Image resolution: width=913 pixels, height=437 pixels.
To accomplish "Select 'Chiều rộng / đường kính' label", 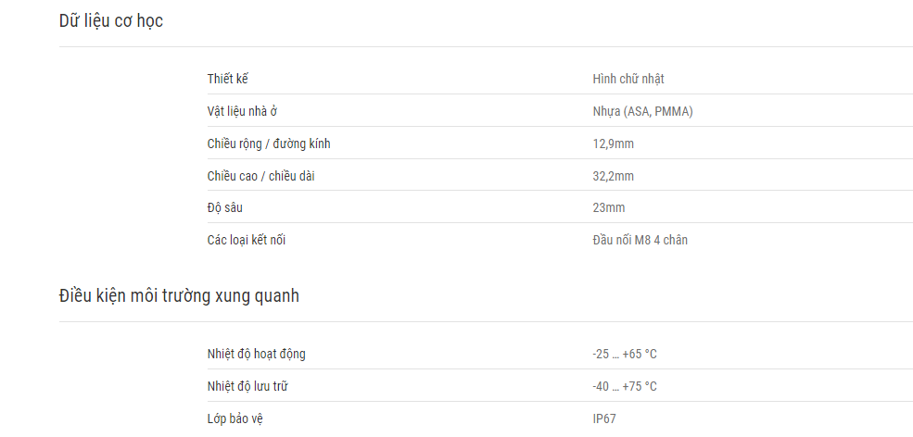I will 269,144.
